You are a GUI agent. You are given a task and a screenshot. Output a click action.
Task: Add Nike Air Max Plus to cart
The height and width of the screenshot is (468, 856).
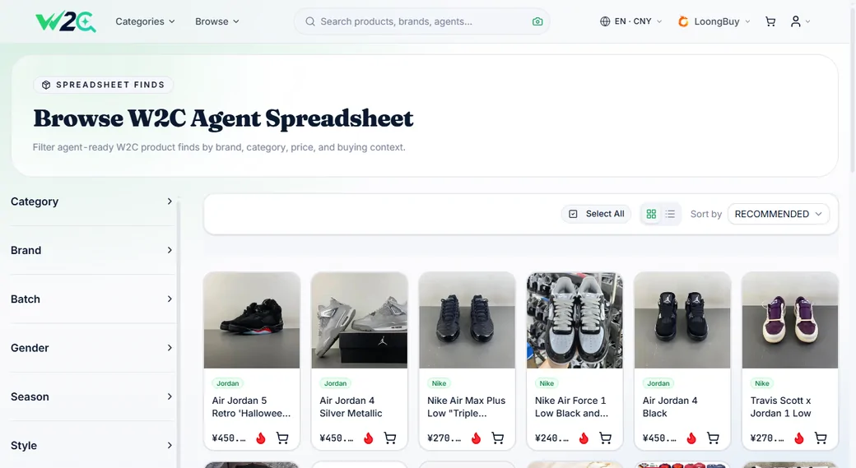(x=498, y=438)
